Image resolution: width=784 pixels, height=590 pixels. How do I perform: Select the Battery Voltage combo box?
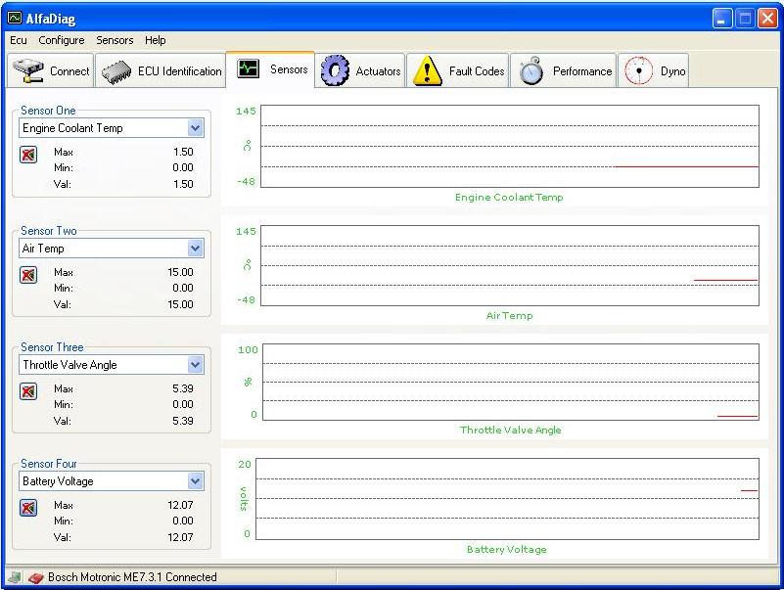103,481
